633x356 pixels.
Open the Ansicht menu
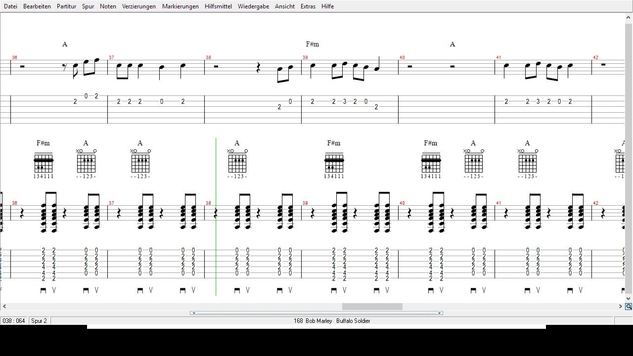pos(285,6)
